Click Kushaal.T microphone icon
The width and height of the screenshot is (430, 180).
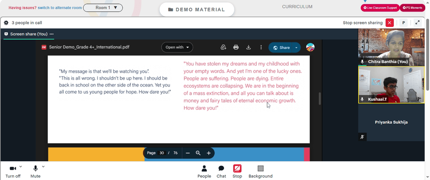tap(362, 99)
